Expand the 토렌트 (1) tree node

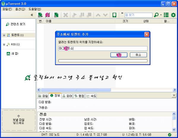pos(4,35)
